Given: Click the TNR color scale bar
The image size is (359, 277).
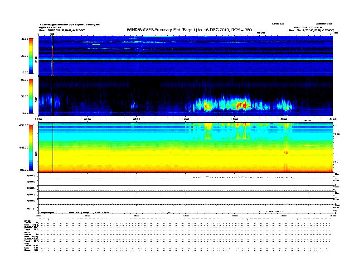Looking at the screenshot, I should tap(31, 148).
